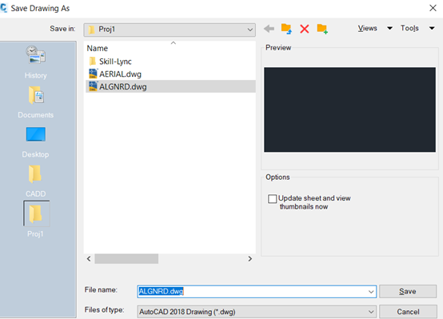The height and width of the screenshot is (319, 443).
Task: Sort the list by Name column header
Action: point(98,48)
